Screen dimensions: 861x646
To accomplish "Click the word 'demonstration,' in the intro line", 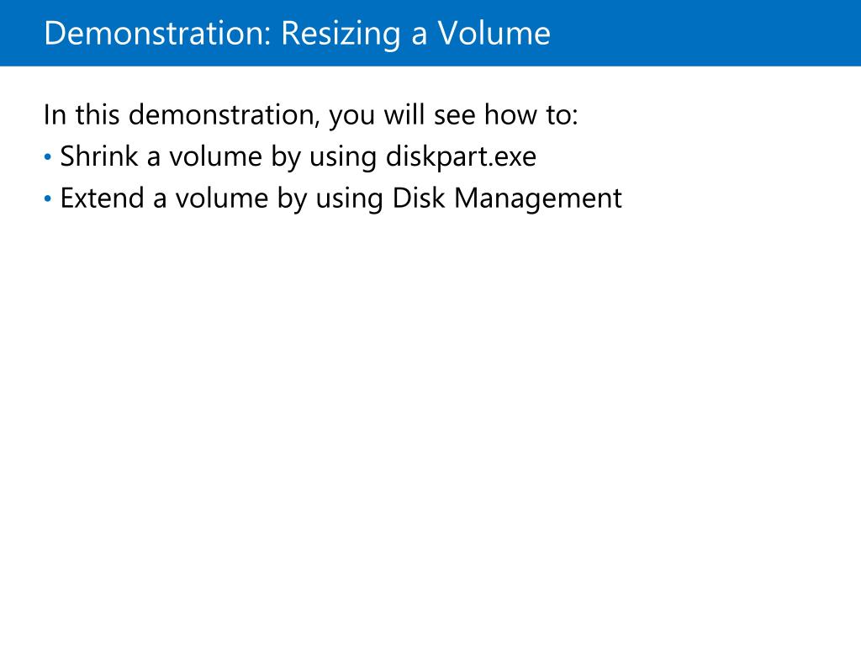I will pyautogui.click(x=224, y=115).
